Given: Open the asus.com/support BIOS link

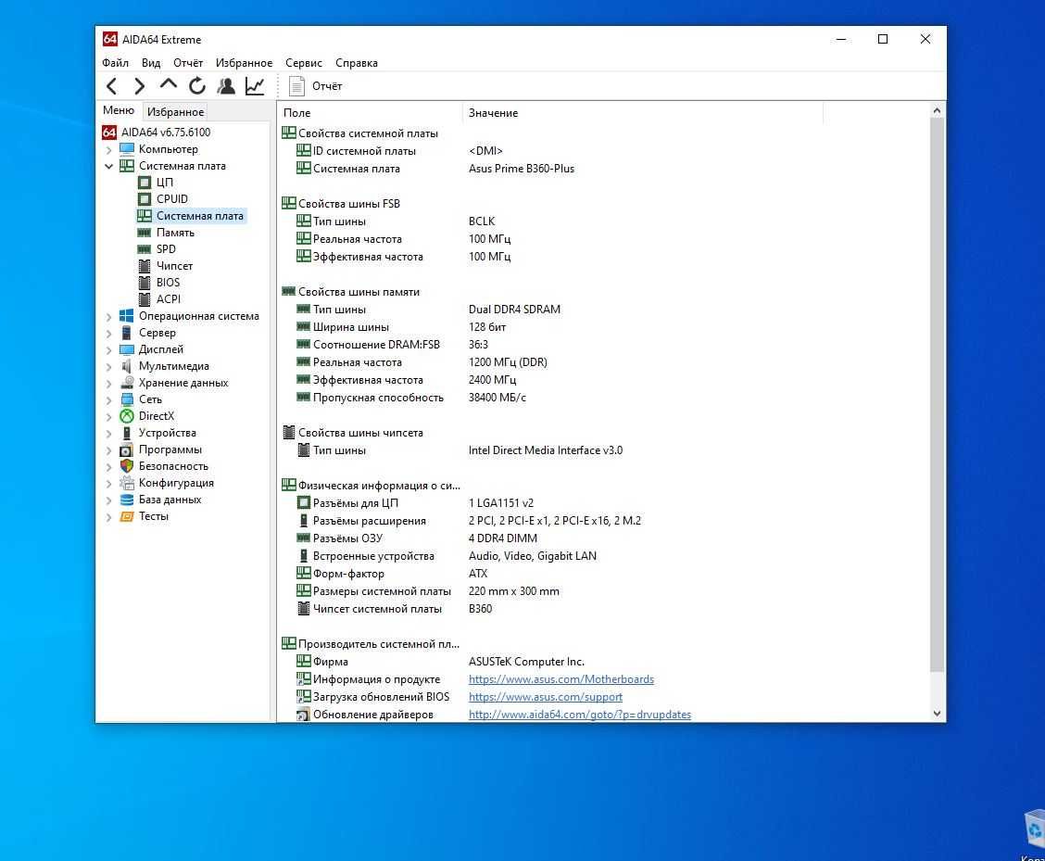Looking at the screenshot, I should click(x=545, y=696).
